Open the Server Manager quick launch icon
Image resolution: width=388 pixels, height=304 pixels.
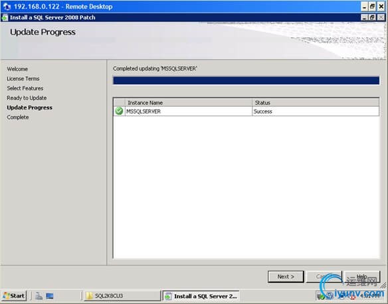39,295
